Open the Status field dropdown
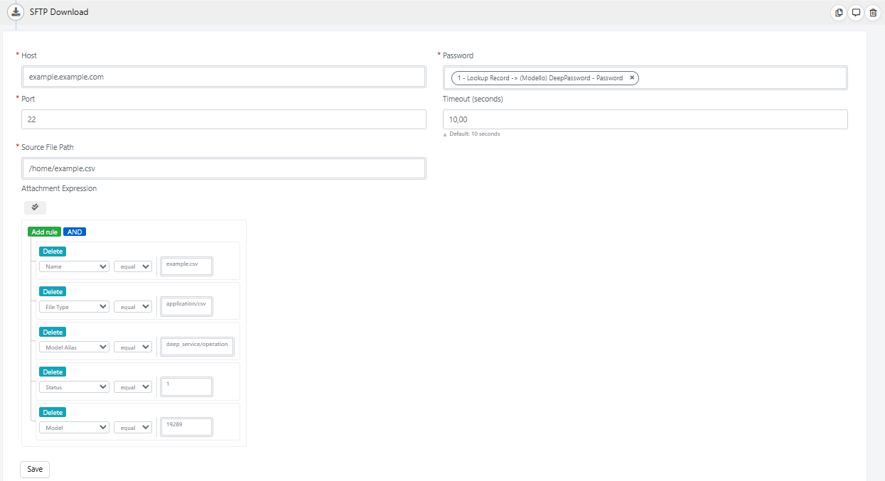This screenshot has height=481, width=885. click(x=74, y=387)
